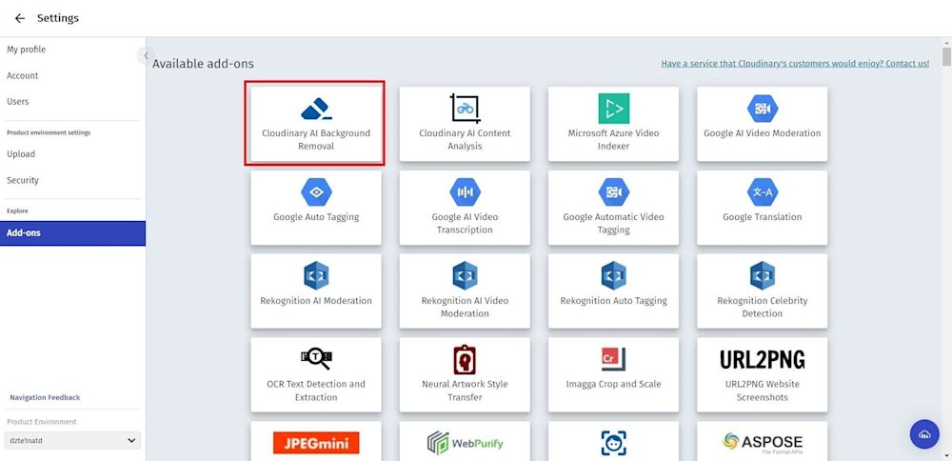952x461 pixels.
Task: Click the Contact us link
Action: [x=795, y=63]
